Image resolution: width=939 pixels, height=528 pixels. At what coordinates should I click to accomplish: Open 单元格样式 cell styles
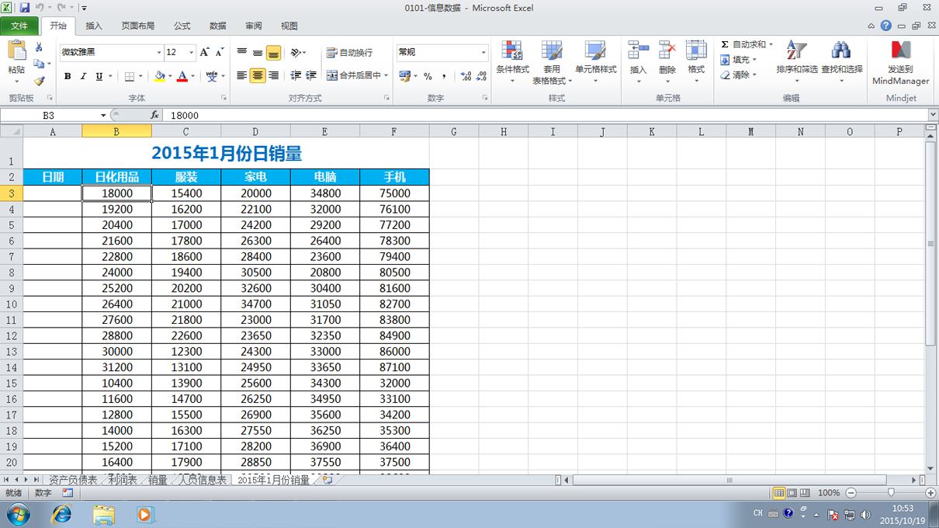coord(595,62)
